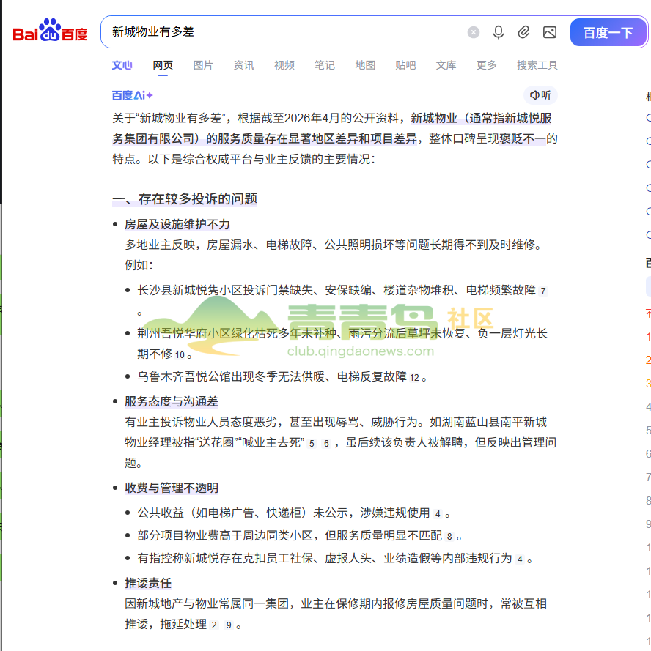Click the 房屋及设施维护不力 bullet title

click(x=177, y=225)
